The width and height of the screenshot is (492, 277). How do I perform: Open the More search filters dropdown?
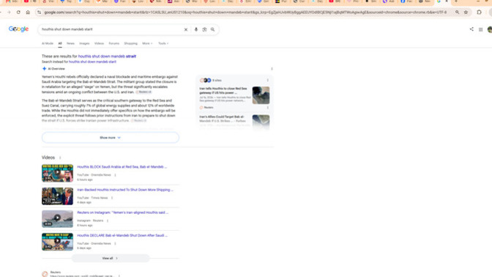[147, 43]
